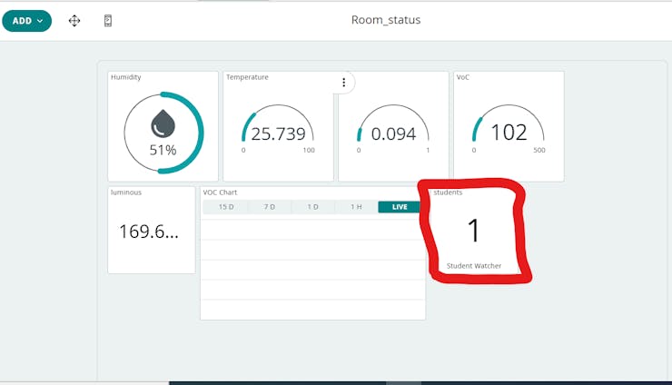
Task: Click the Temperature widget label
Action: click(247, 77)
